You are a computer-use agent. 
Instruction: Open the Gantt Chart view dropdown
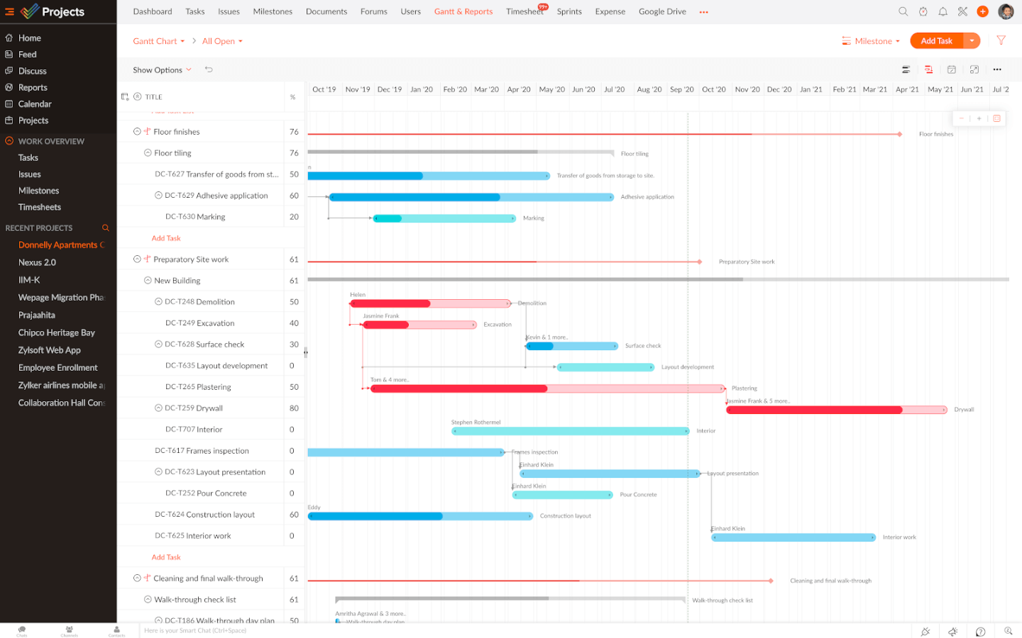pyautogui.click(x=159, y=41)
